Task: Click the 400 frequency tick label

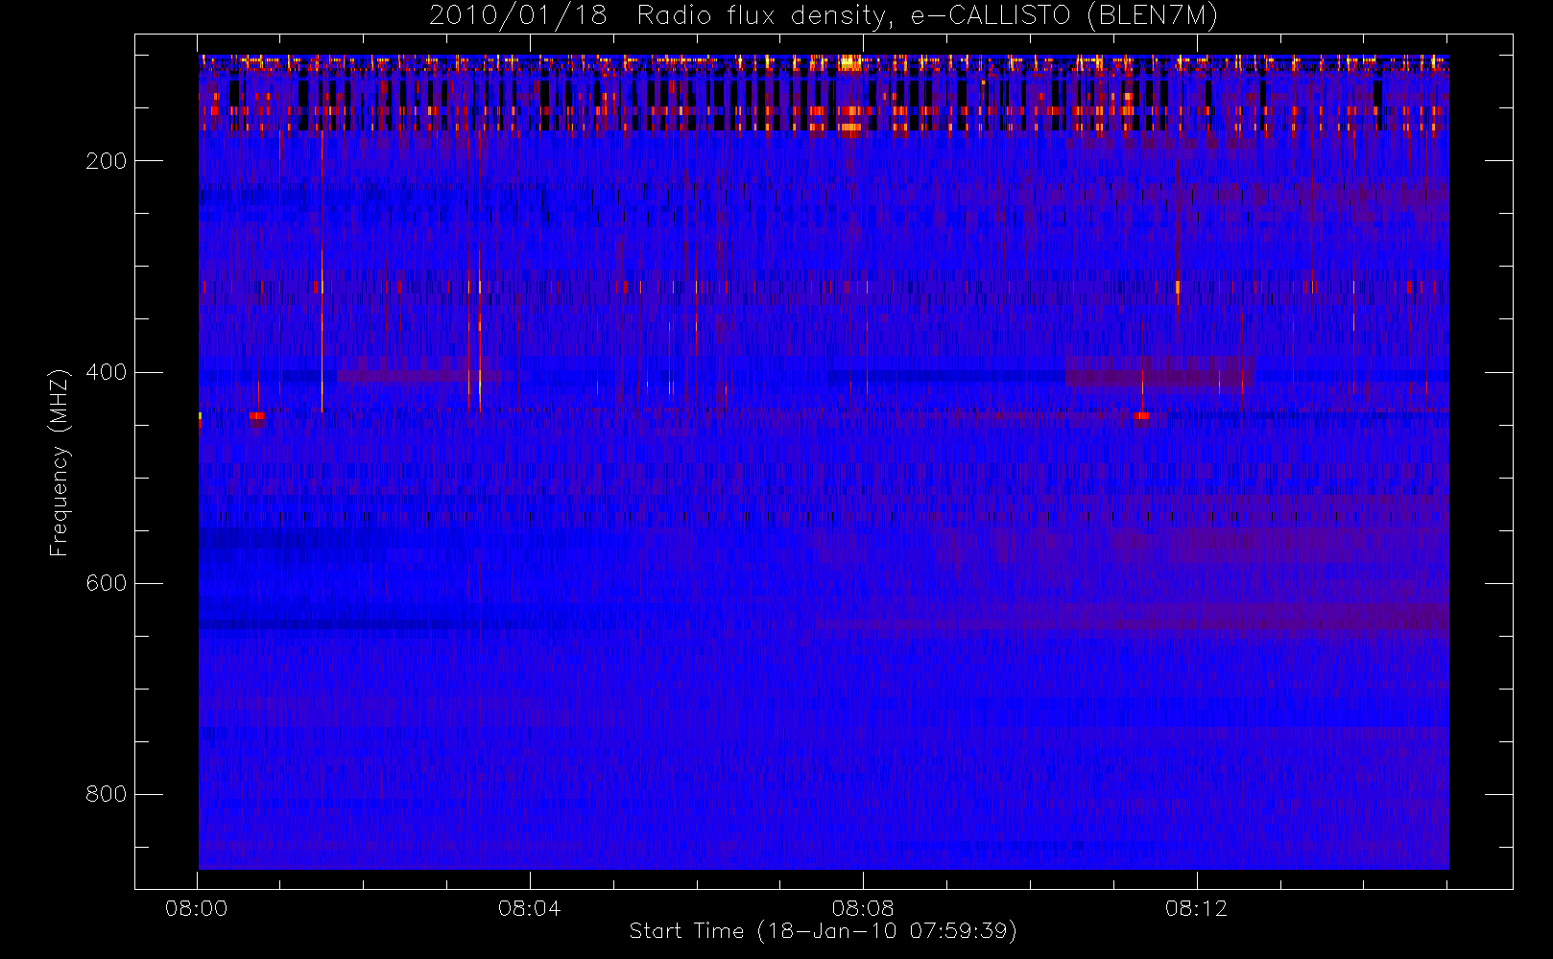Action: [107, 372]
